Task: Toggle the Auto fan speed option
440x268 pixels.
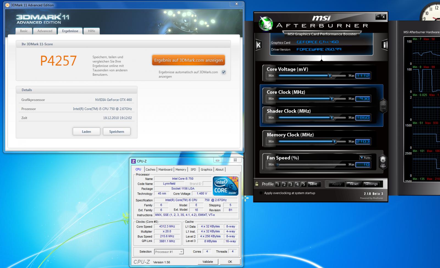Action: point(366,158)
